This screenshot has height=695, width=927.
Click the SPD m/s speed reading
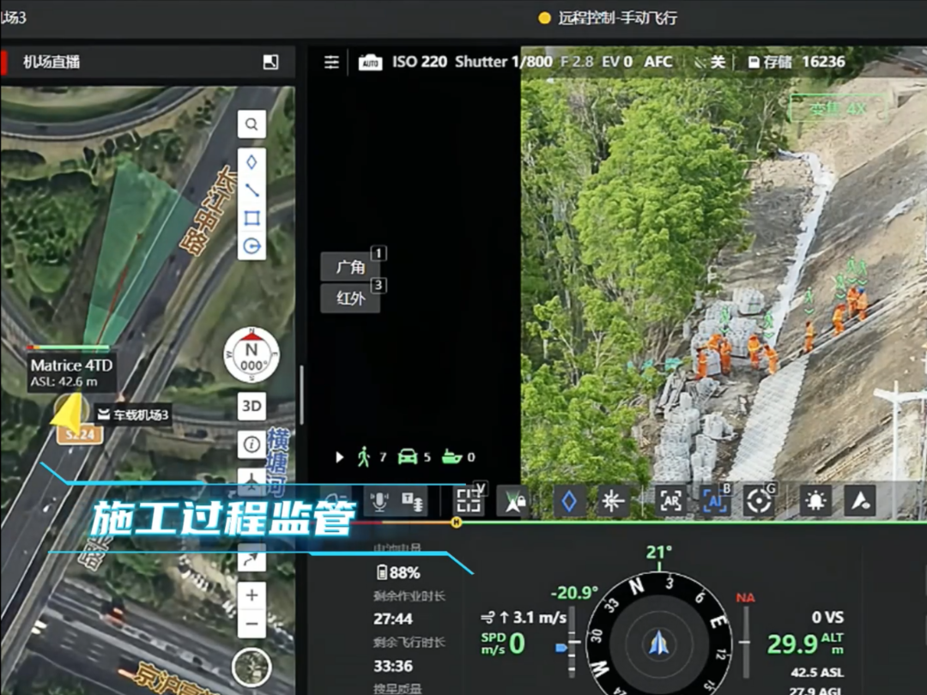click(x=502, y=643)
